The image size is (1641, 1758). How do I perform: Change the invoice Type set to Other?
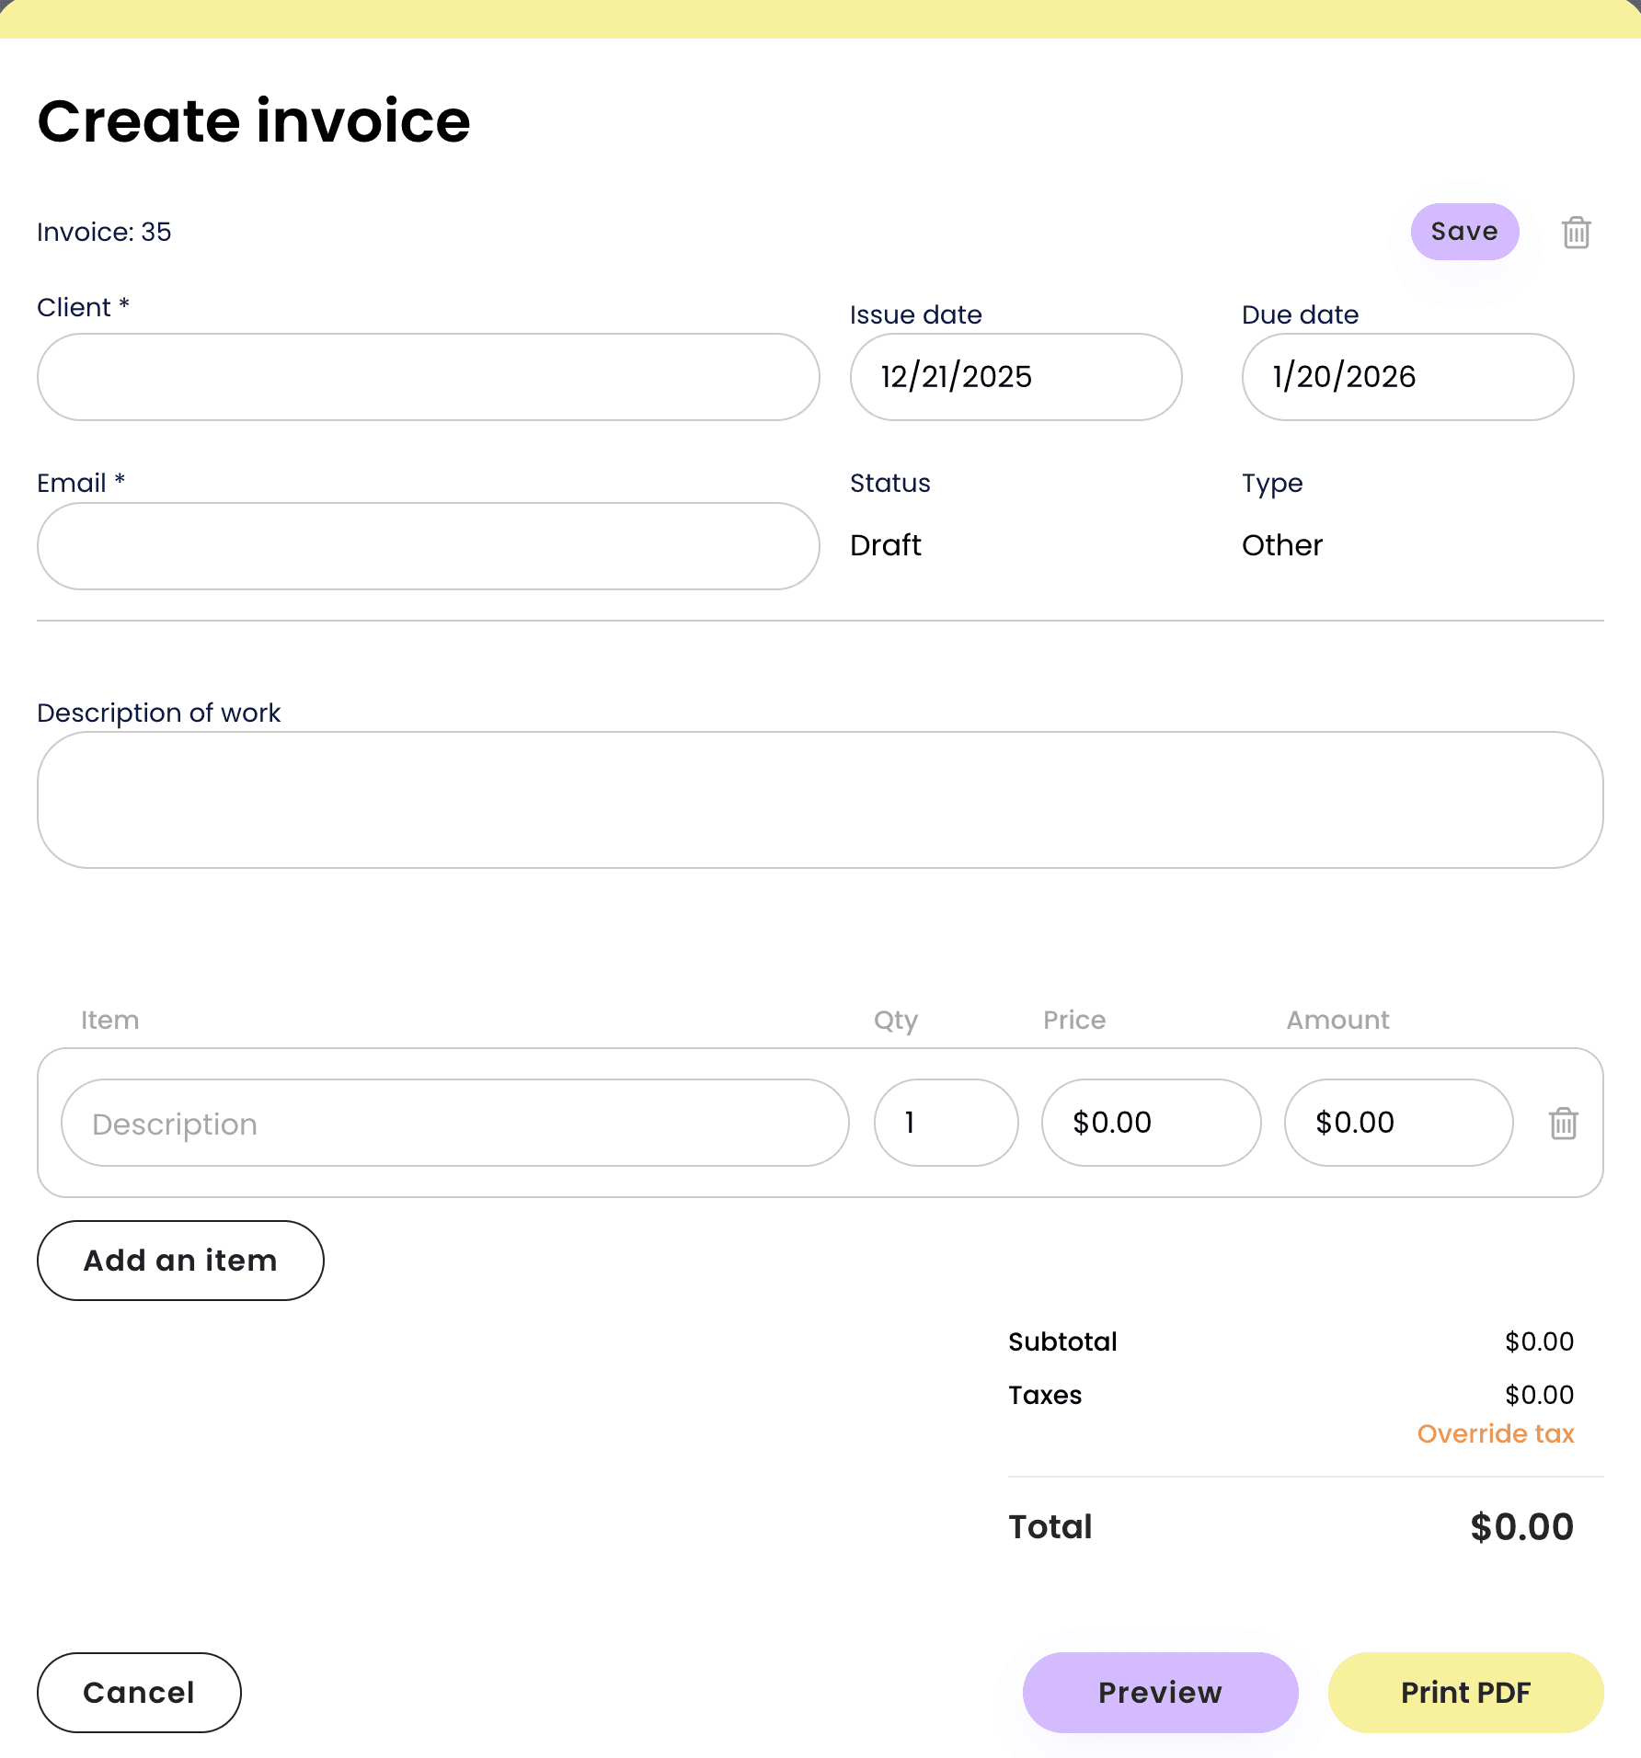coord(1281,545)
